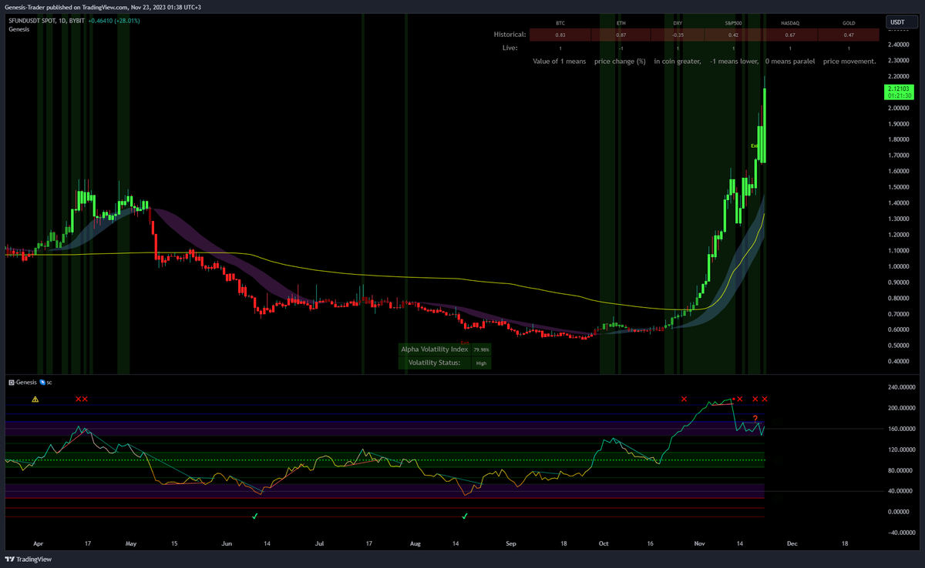
Task: Click the GOLD column header
Action: point(848,24)
